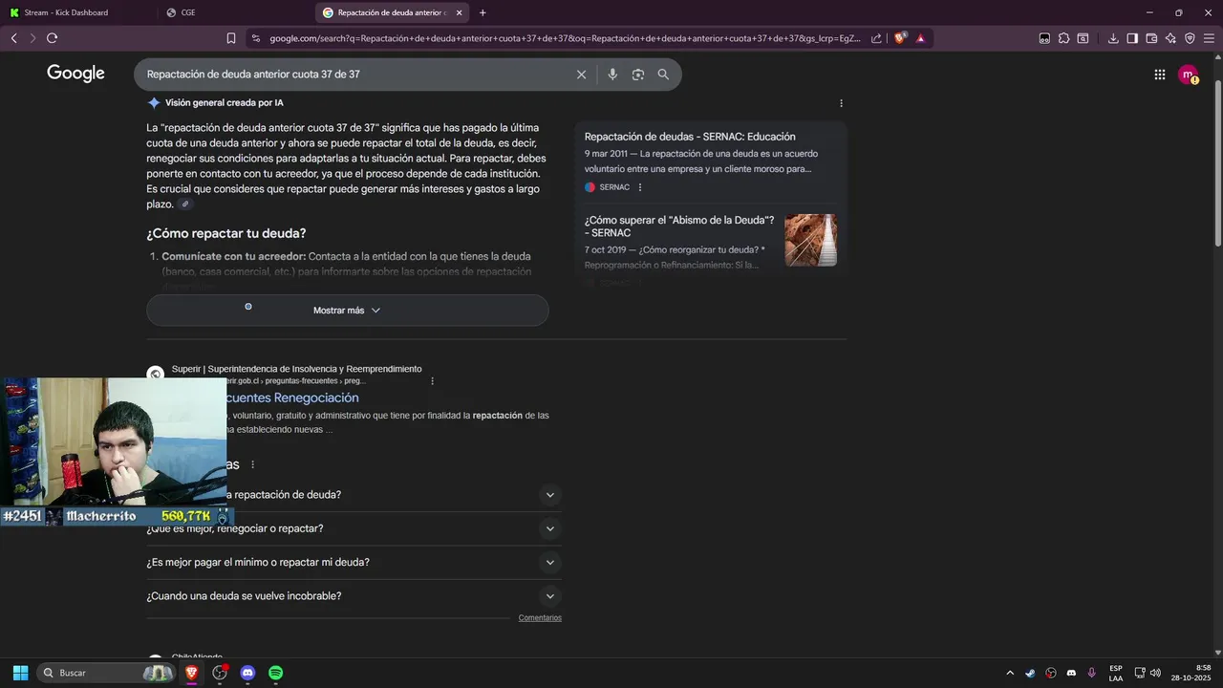This screenshot has height=688, width=1223.
Task: Open Leo AI sparkle icon
Action: click(1170, 38)
